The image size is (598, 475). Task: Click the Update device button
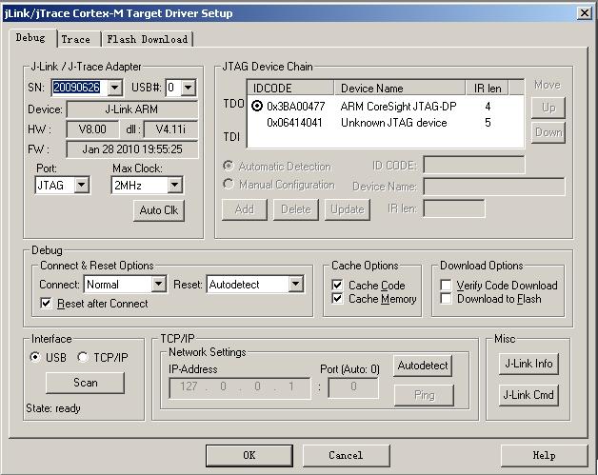[x=348, y=209]
